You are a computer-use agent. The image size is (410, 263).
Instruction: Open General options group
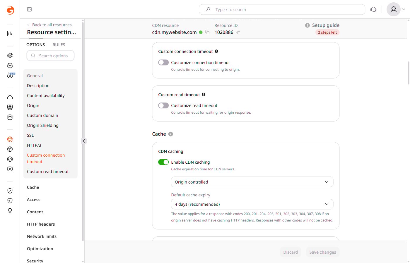[x=35, y=76]
